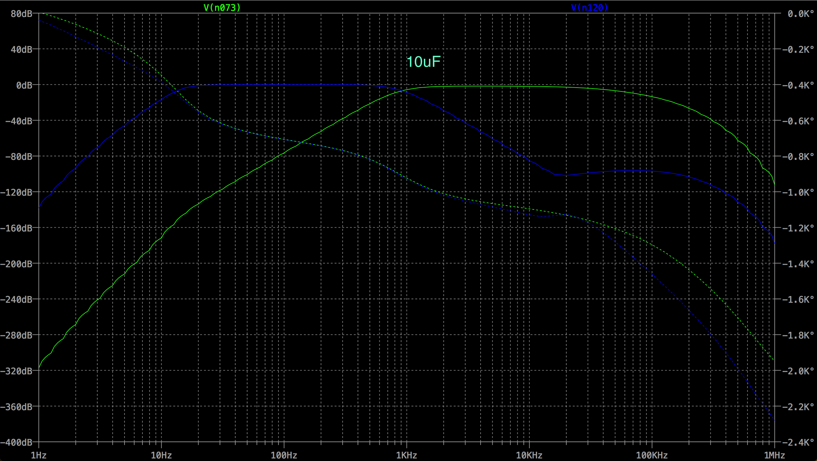Click the -80dB left axis label
The image size is (817, 461).
tap(19, 157)
